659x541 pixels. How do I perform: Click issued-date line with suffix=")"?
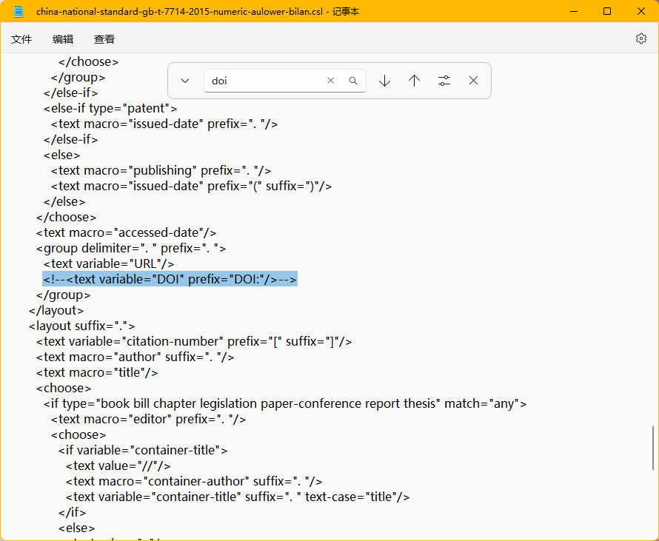click(x=191, y=186)
